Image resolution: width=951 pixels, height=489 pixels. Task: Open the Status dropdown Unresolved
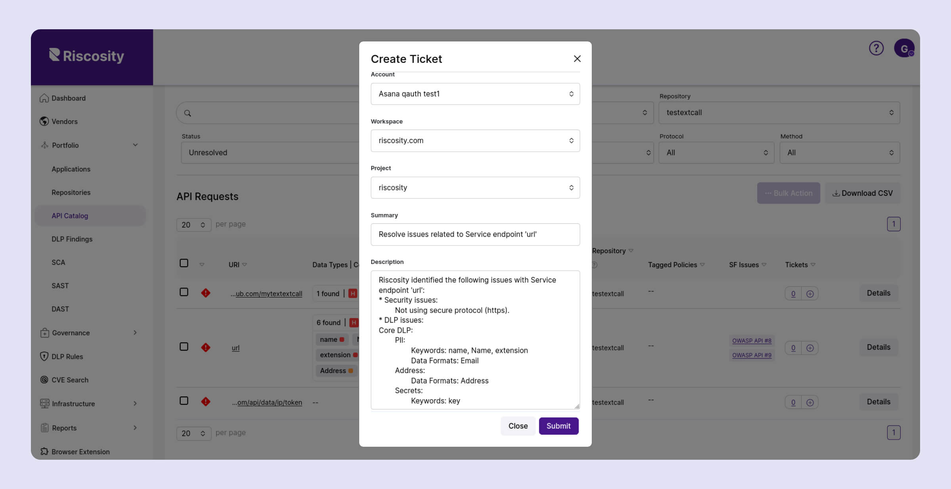pos(270,153)
